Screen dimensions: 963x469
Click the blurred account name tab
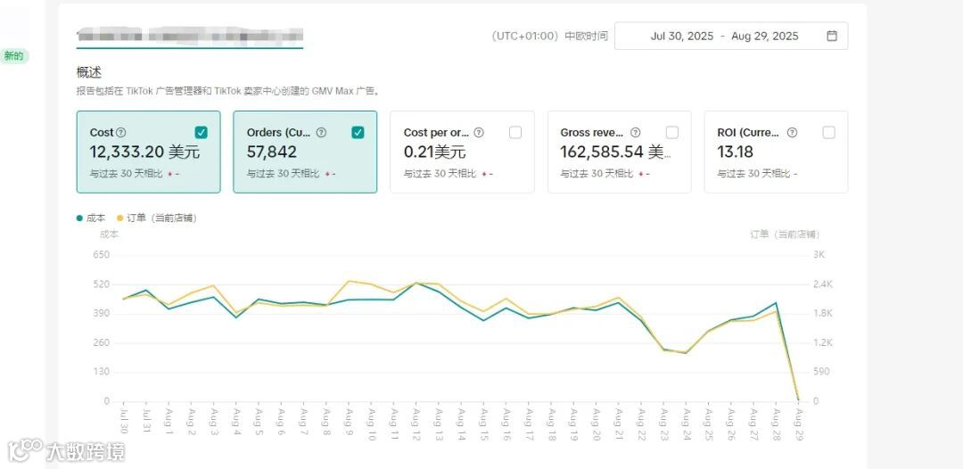190,36
